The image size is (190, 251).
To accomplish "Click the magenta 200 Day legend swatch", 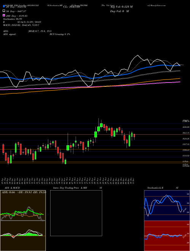I will [4, 16].
